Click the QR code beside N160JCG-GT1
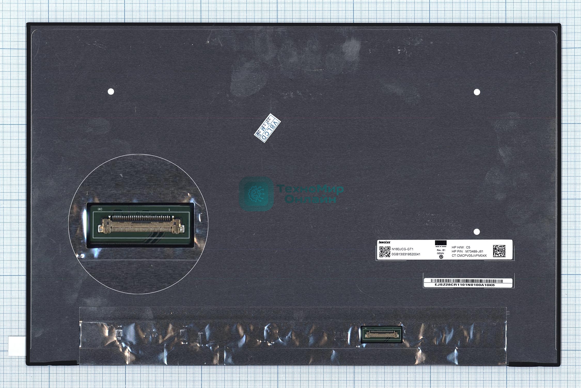 tap(384, 252)
